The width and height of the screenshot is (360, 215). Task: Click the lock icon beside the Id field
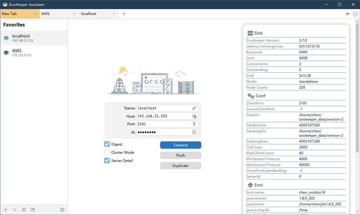pyautogui.click(x=194, y=132)
